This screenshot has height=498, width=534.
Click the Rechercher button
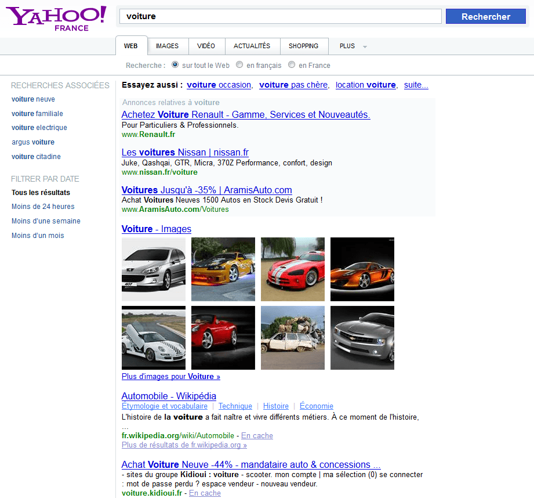(486, 16)
